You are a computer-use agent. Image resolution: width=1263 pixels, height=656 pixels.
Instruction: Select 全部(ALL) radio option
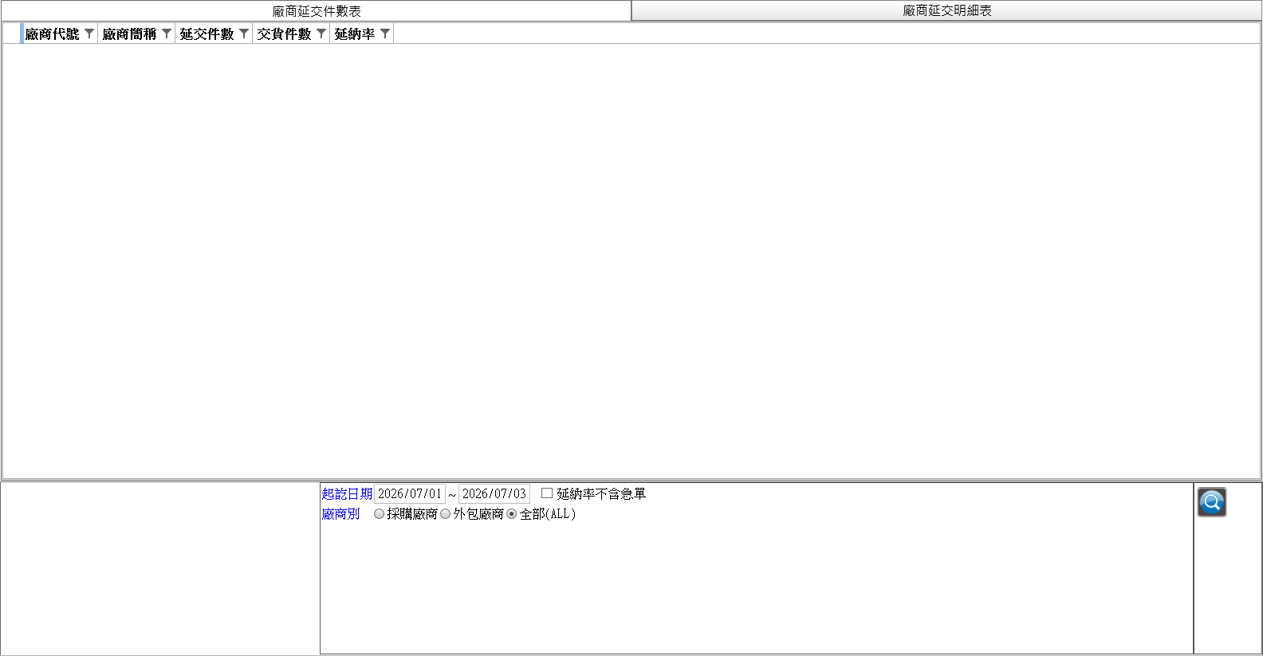click(512, 514)
